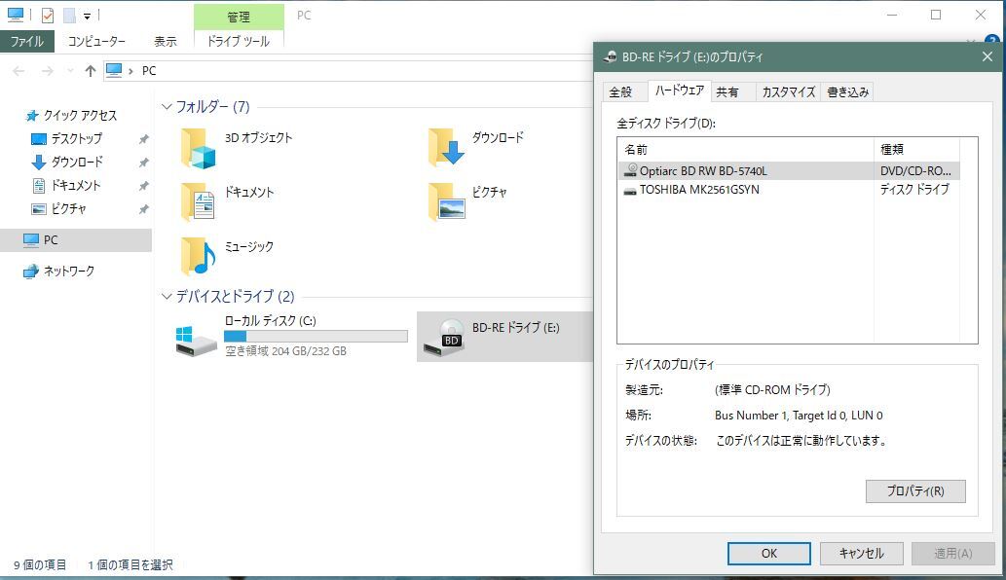Confirm with the OK button
Viewport: 1006px width, 580px height.
tap(768, 553)
